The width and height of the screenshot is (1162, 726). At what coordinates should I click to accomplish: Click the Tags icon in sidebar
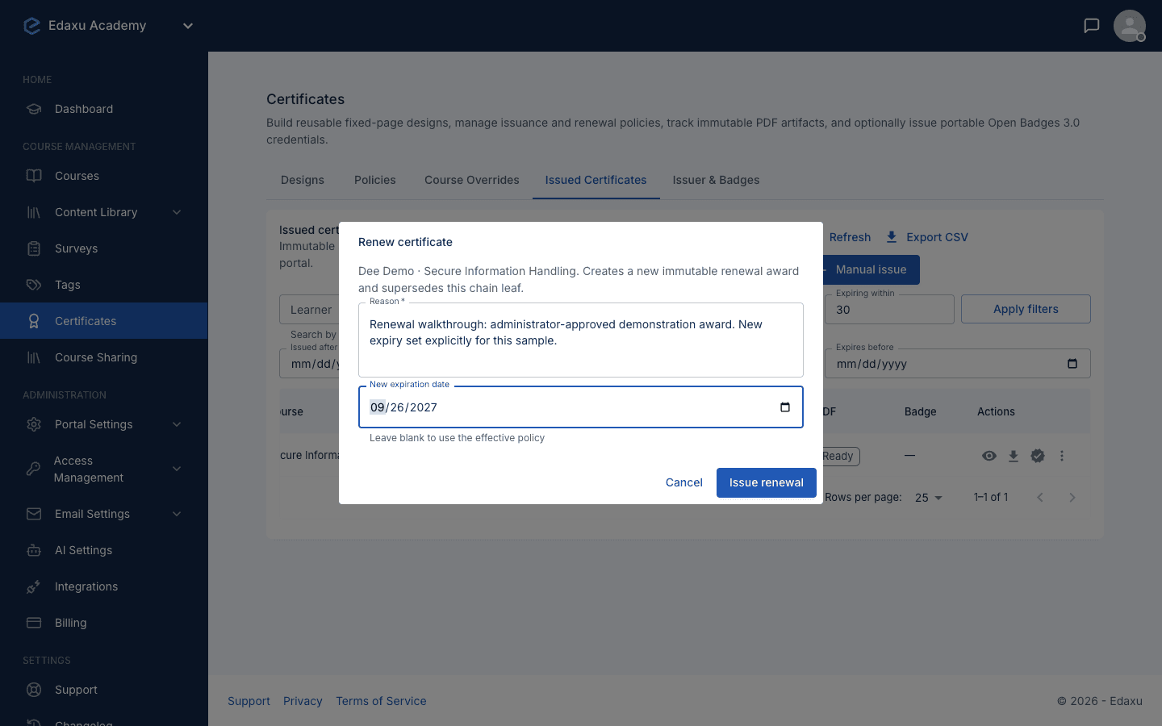[x=34, y=285]
